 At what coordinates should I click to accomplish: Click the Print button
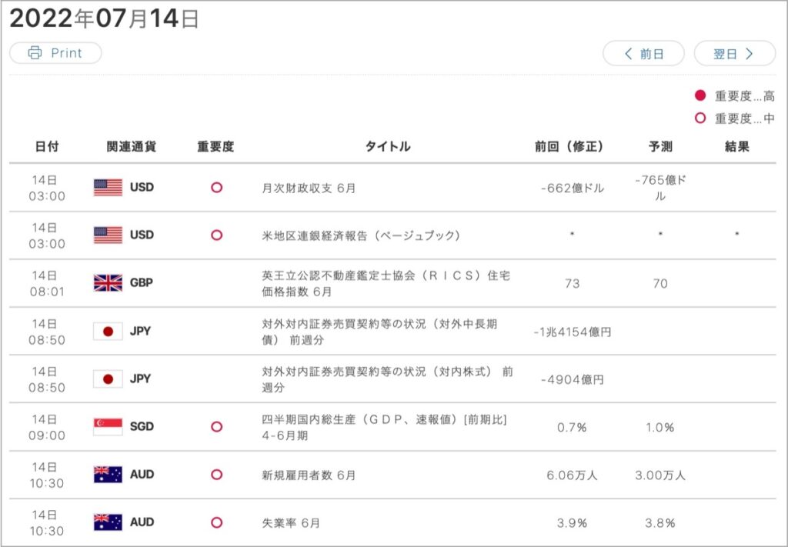[55, 53]
